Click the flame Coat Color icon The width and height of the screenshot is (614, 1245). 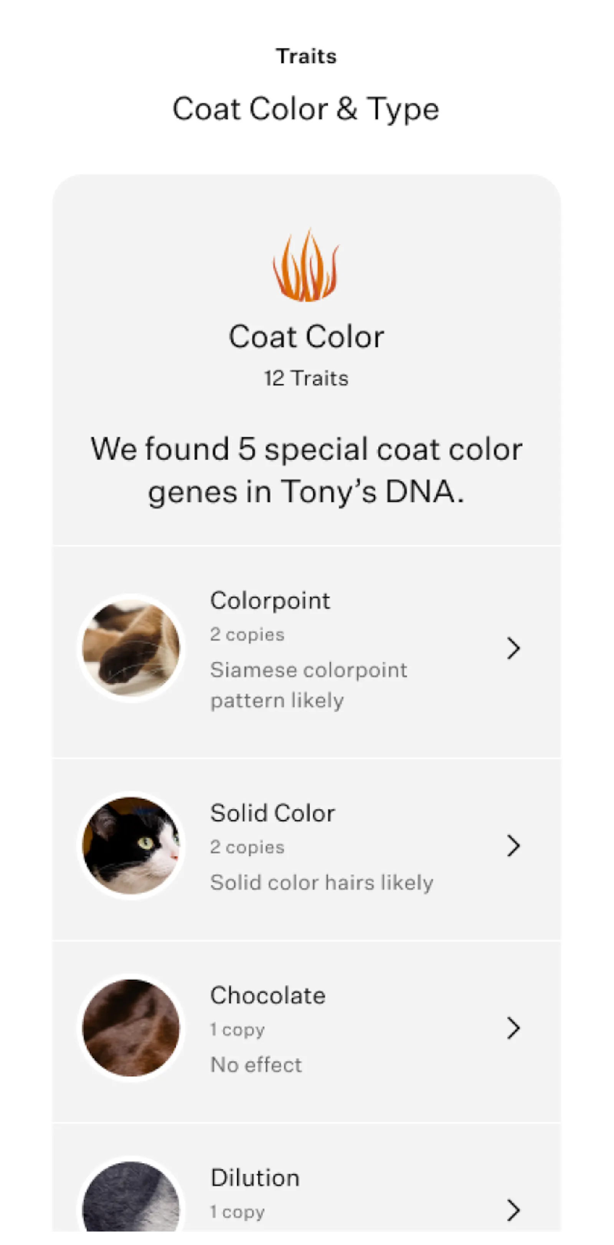[305, 267]
